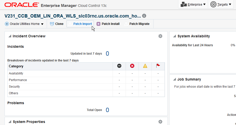Screen dimensions: 236x125
Task: Click the Problems heading
Action: tap(16, 103)
